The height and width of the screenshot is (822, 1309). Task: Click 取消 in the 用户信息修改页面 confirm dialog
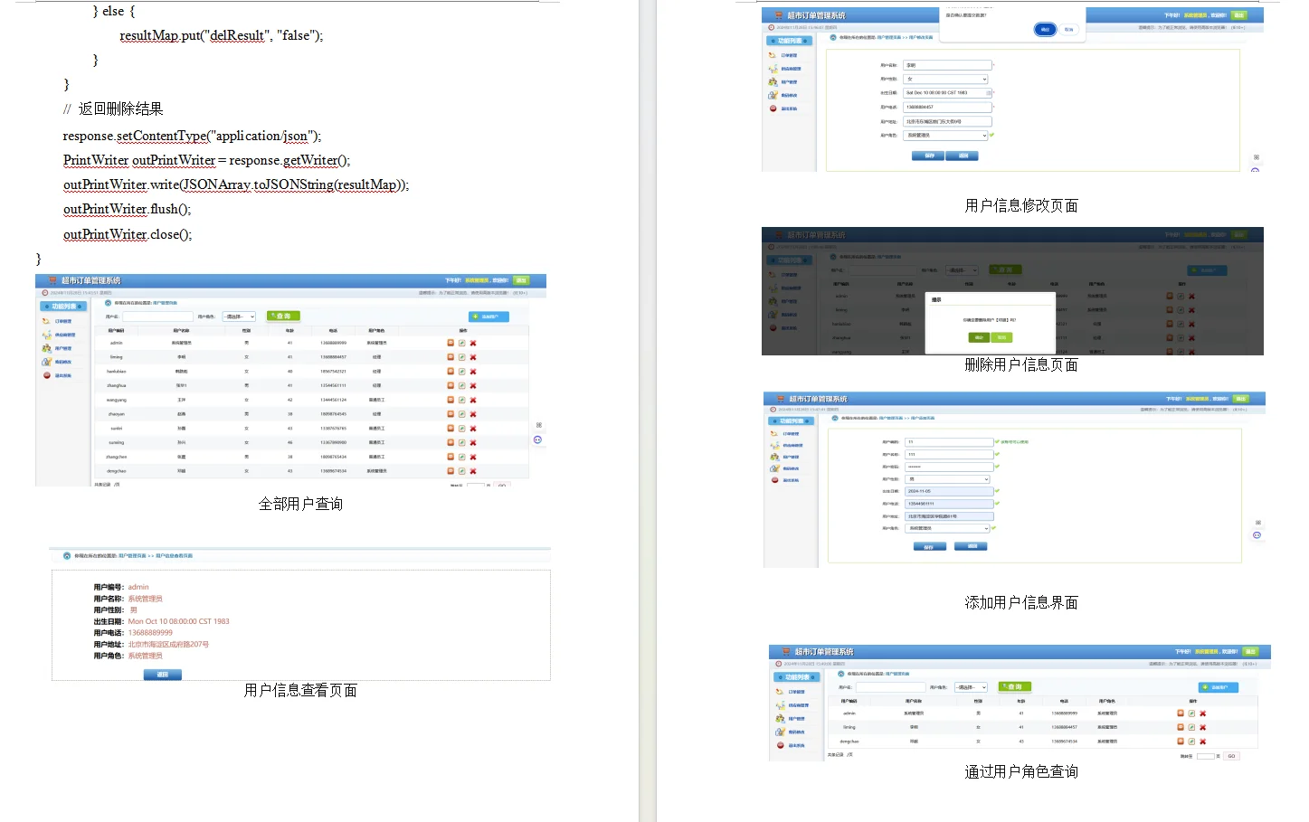[1068, 30]
